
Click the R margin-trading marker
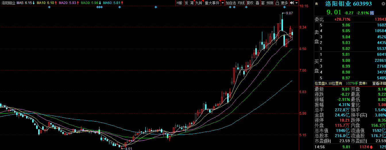[x=316, y=4]
